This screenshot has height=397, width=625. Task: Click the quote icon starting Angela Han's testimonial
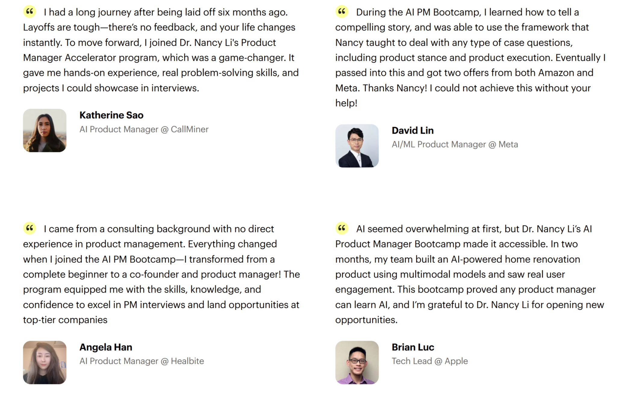[x=30, y=228]
